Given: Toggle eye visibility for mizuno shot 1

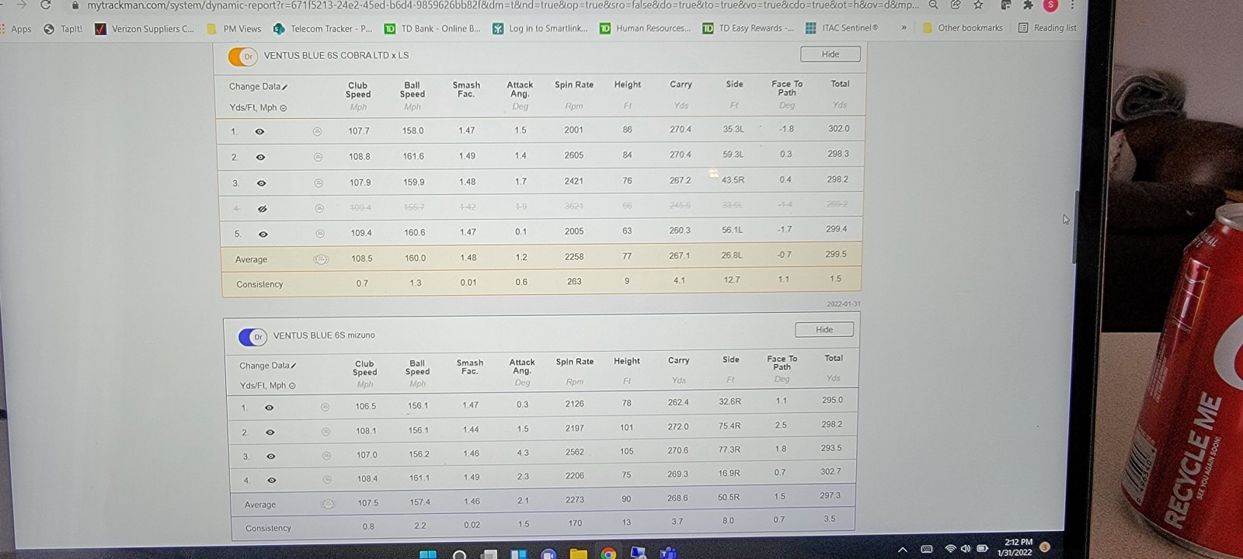Looking at the screenshot, I should pos(269,408).
